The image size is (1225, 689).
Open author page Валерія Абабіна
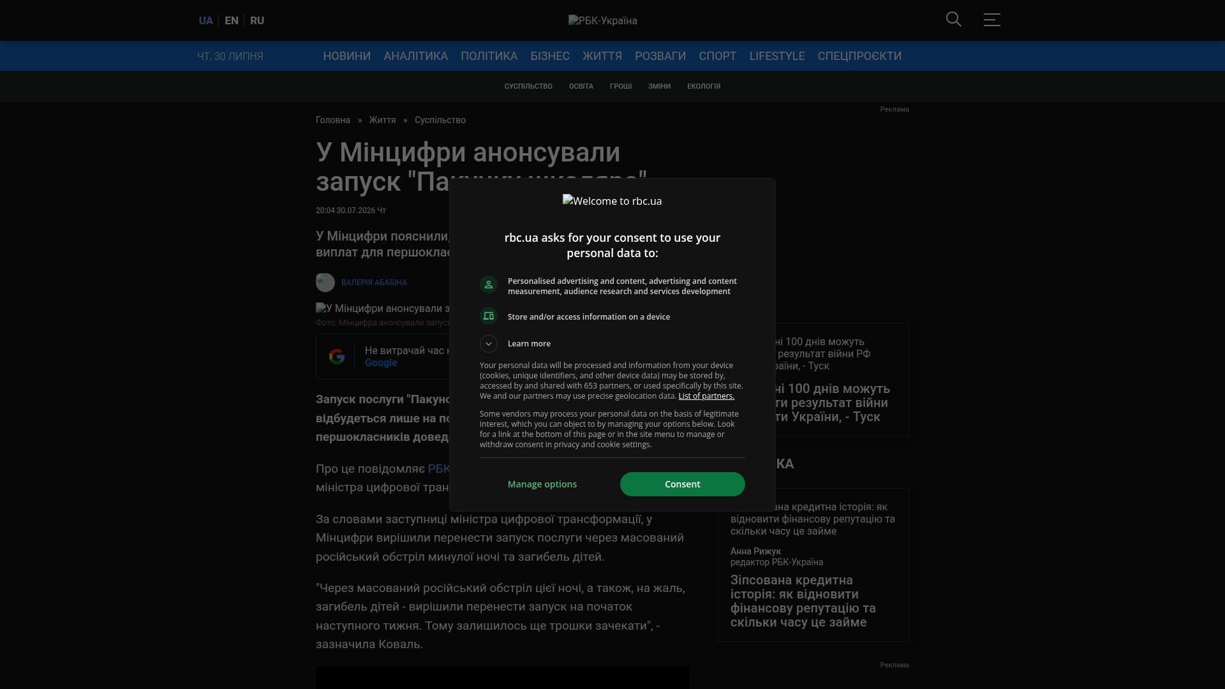[x=374, y=283]
